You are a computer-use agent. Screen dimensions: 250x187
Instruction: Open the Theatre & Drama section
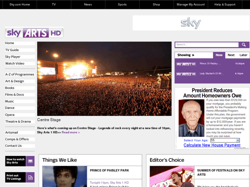pos(20,121)
